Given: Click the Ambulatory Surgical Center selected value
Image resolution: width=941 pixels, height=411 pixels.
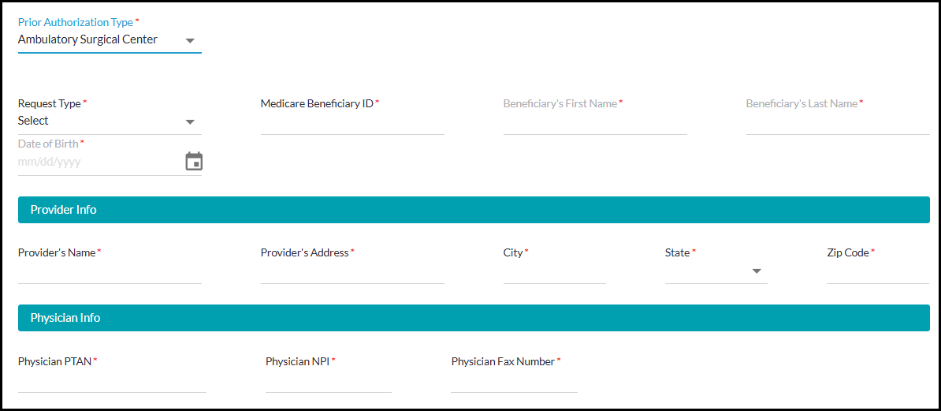Looking at the screenshot, I should coord(87,39).
